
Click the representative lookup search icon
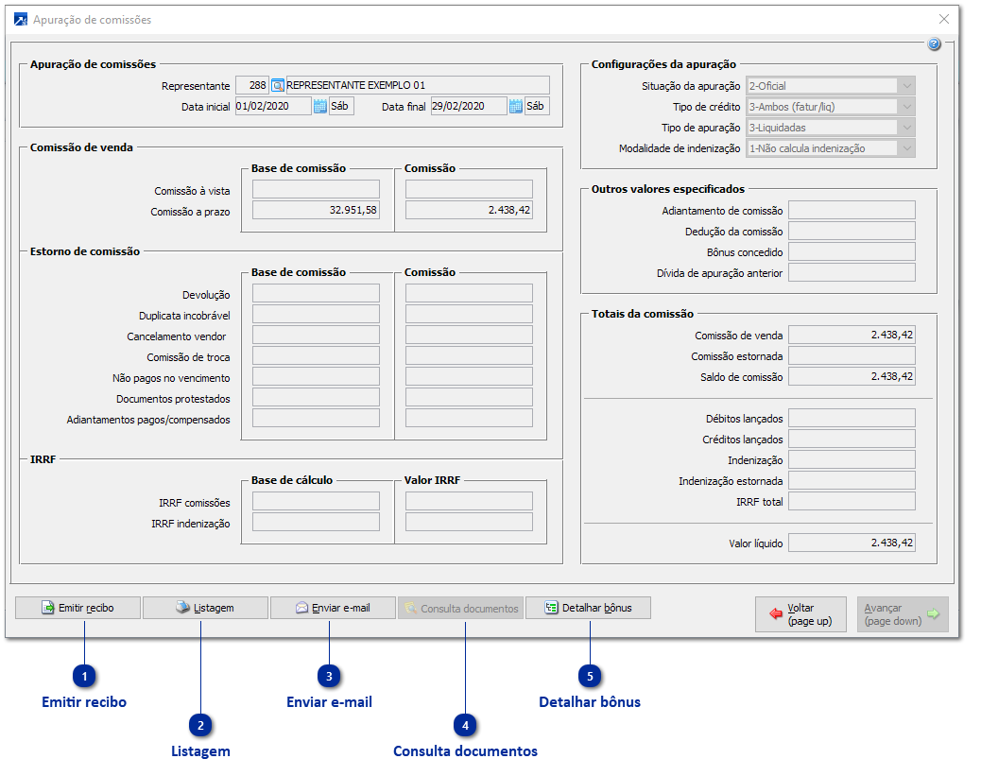click(278, 86)
